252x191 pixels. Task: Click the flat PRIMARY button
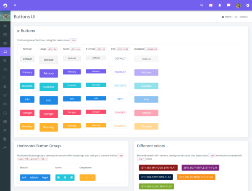pyautogui.click(x=120, y=72)
